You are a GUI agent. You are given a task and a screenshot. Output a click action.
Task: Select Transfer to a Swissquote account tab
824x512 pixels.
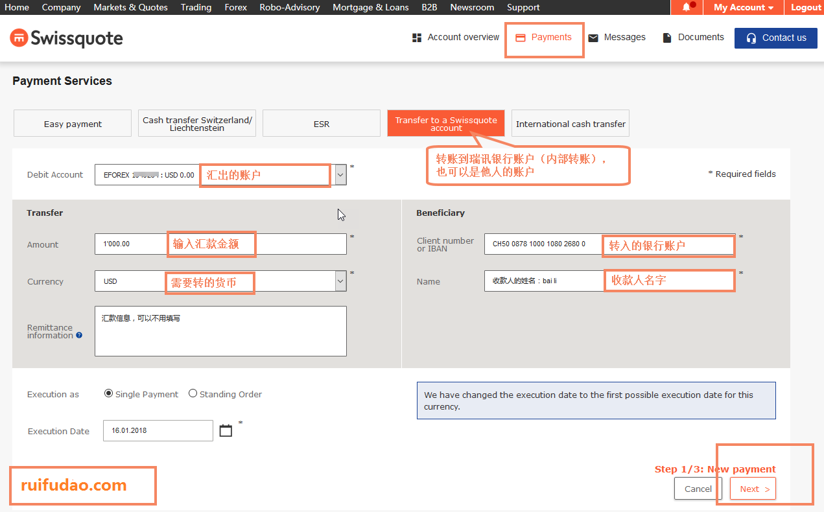pyautogui.click(x=446, y=123)
